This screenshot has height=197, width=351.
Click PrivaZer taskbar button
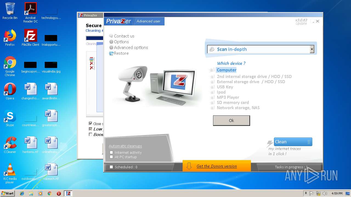click(x=68, y=193)
